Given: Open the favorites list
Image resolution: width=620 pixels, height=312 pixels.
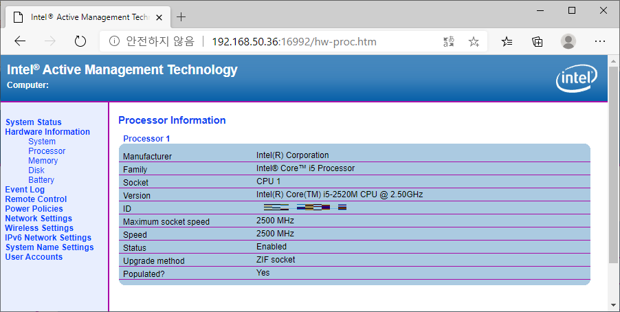Looking at the screenshot, I should pyautogui.click(x=507, y=41).
